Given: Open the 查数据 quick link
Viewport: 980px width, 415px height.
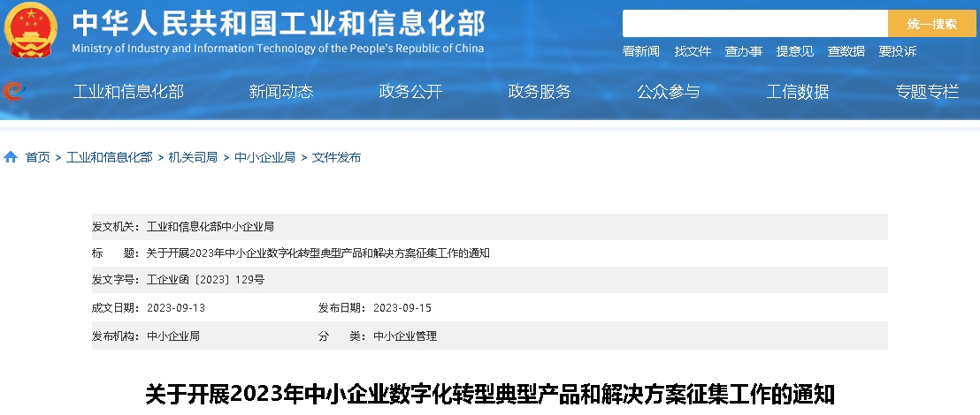Looking at the screenshot, I should 846,52.
